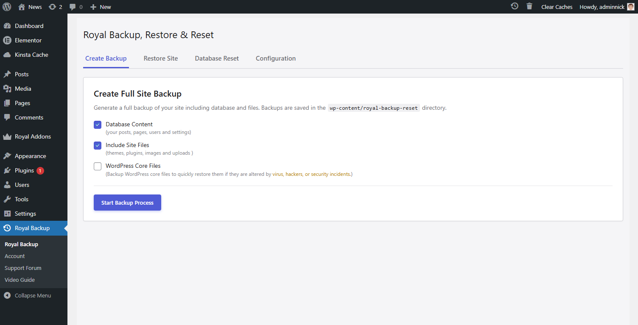The image size is (638, 325).
Task: Open the adminnick user avatar
Action: pos(631,7)
